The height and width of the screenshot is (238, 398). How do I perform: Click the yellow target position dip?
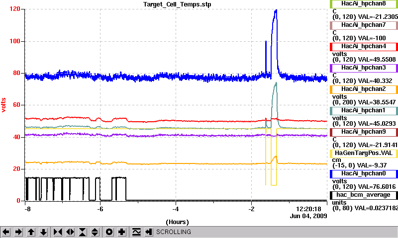coord(274,185)
